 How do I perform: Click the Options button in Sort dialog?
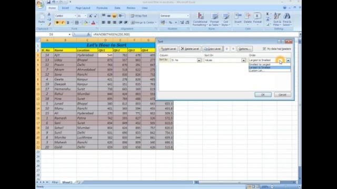pyautogui.click(x=244, y=49)
